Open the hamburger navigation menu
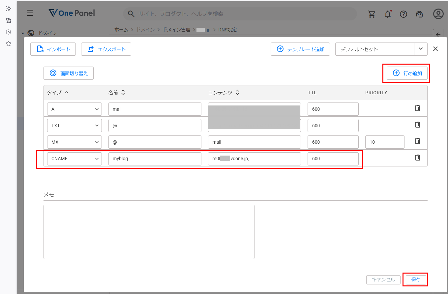Screen dimensions: 448x294 (x=30, y=13)
